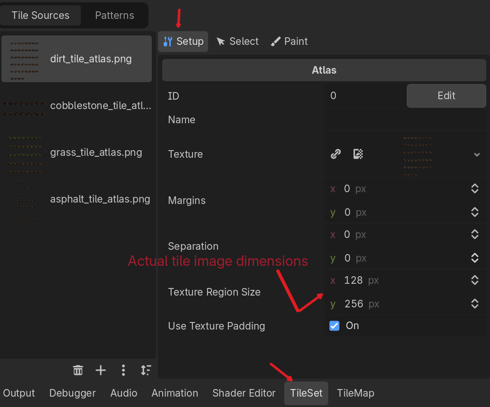Add a new tile source with plus icon
The image size is (490, 407).
click(x=101, y=370)
